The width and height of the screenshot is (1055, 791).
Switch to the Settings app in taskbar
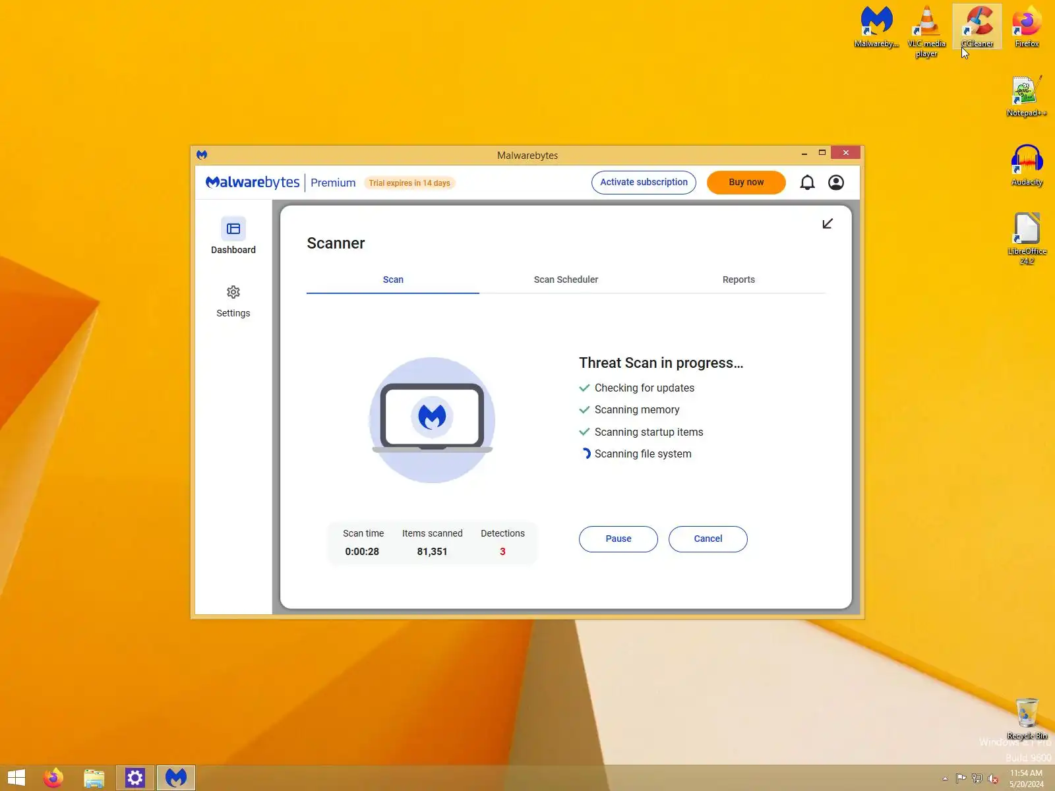tap(135, 778)
